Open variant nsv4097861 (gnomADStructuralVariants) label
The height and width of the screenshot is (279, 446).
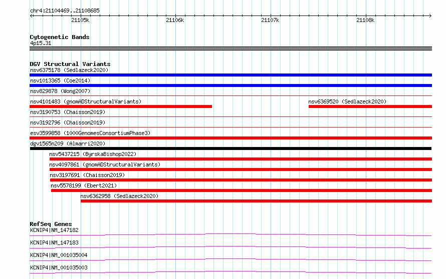coord(105,164)
